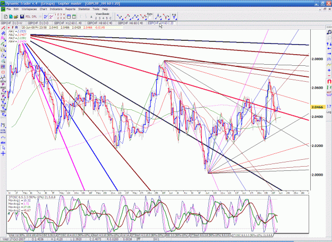Click the FIB T toolbar icon
Viewport: 332px width, 242px height.
tap(174, 16)
